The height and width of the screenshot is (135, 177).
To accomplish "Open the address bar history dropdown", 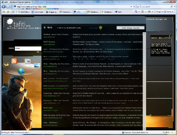I will 131,7.
